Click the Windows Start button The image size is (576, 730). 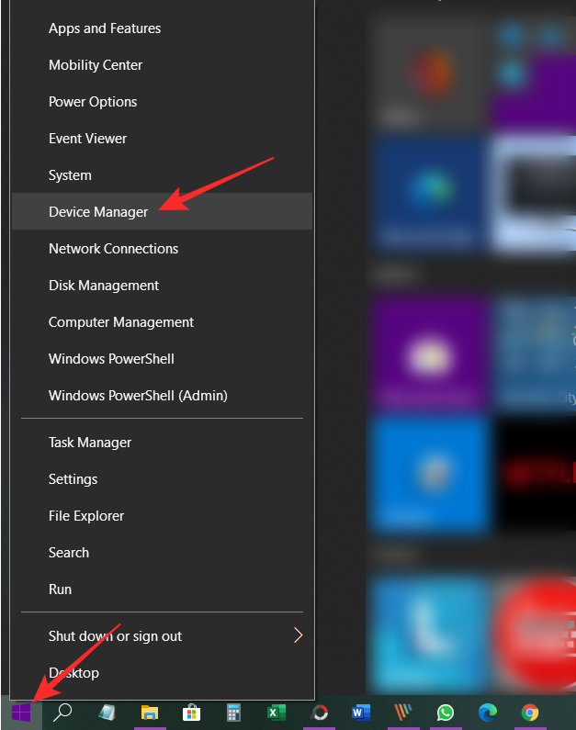click(20, 713)
